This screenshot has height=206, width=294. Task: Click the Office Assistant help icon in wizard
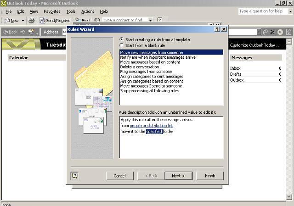74,176
